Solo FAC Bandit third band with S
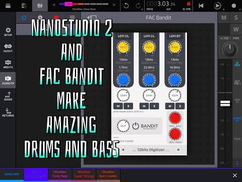The image size is (242, 182). (x=180, y=106)
